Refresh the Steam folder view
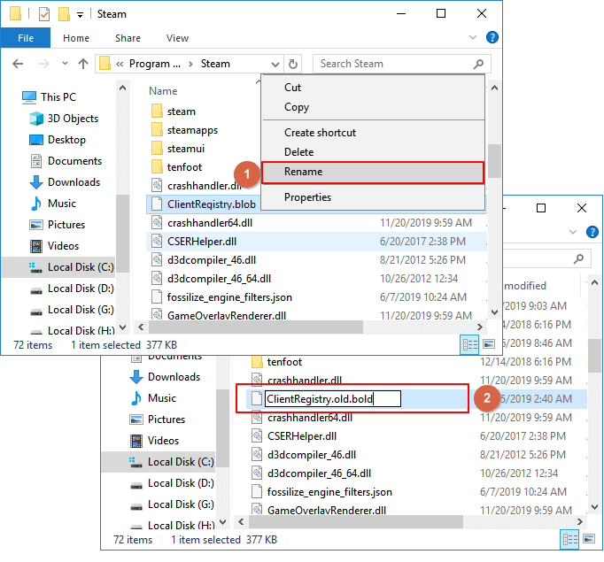 [x=294, y=64]
